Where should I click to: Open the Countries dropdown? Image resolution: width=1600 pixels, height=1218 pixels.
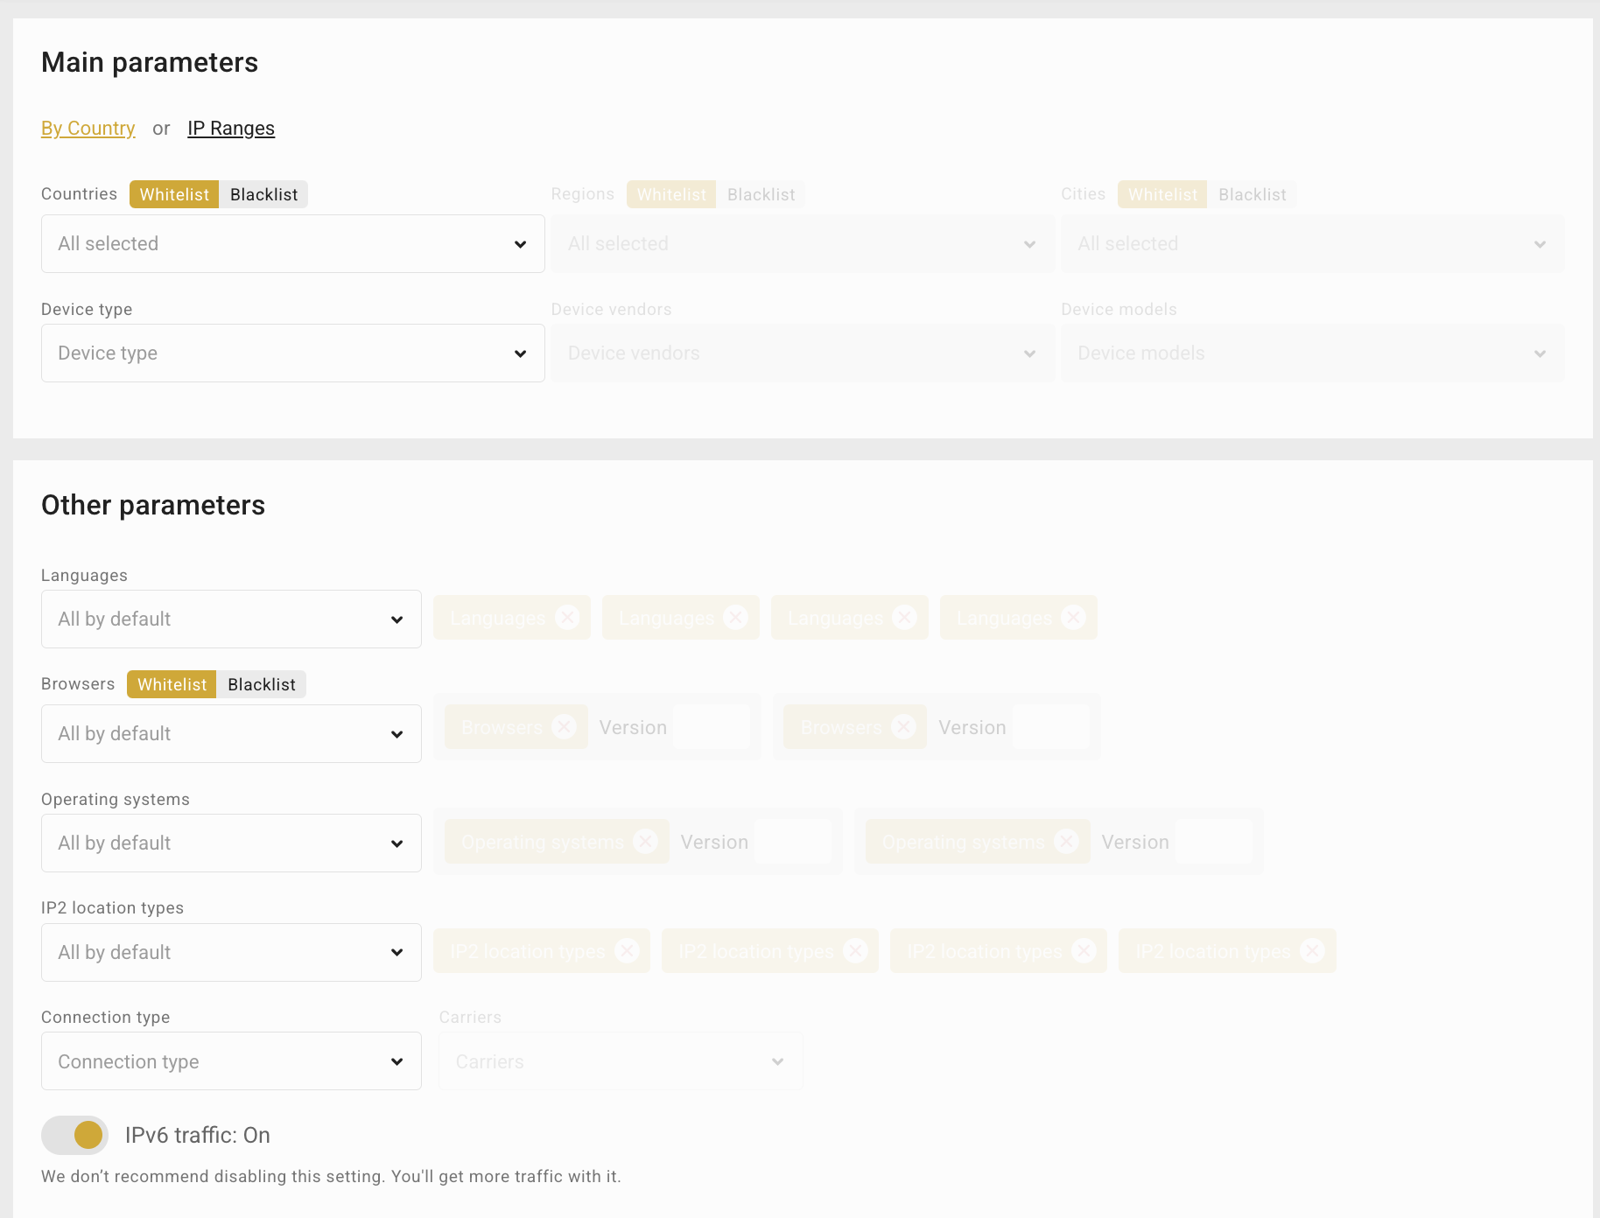(x=292, y=244)
